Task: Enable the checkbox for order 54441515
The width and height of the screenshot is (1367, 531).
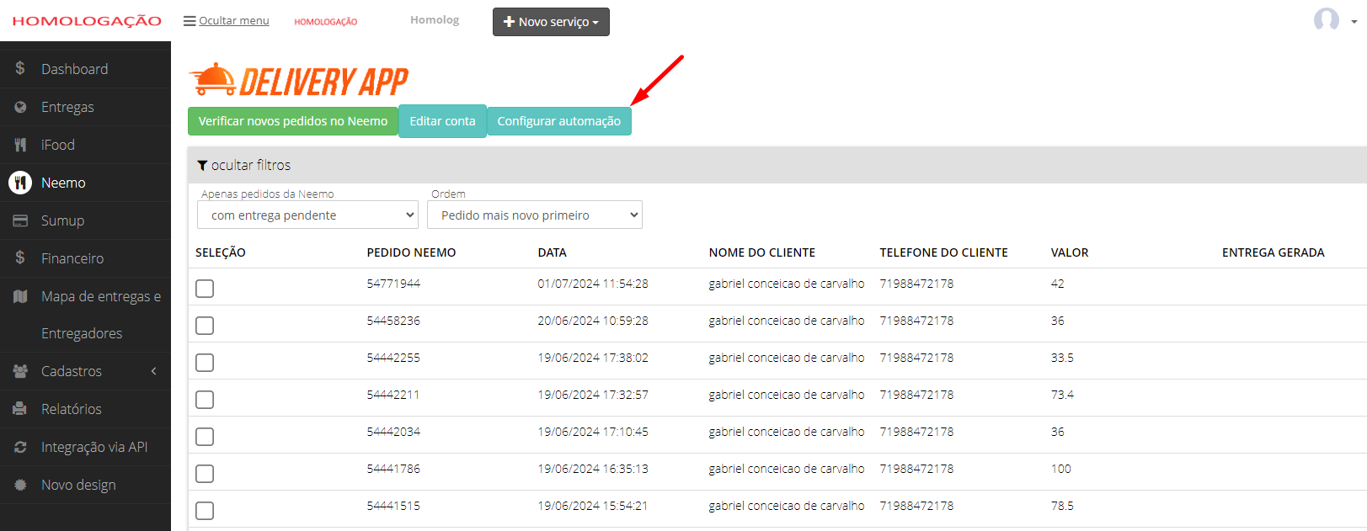Action: 205,511
